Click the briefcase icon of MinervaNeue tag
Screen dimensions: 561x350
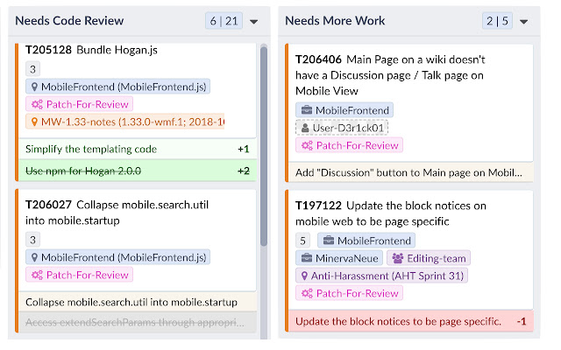(307, 258)
